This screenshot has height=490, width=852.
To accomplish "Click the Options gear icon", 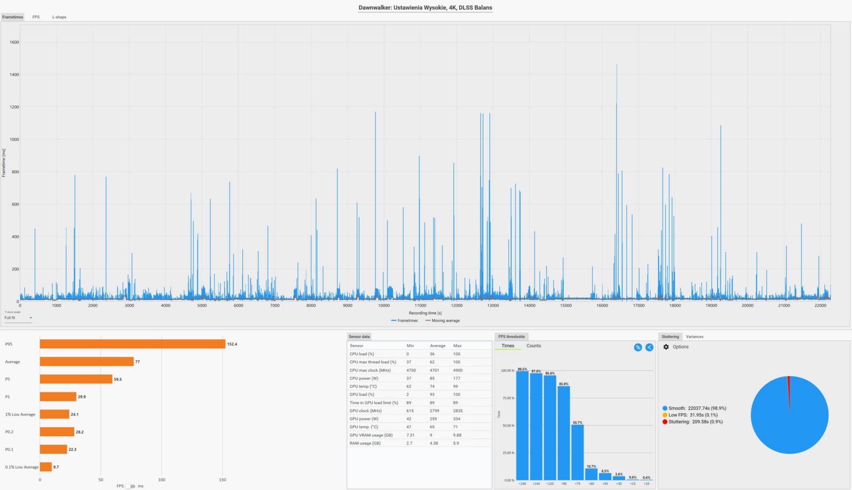I will (666, 347).
